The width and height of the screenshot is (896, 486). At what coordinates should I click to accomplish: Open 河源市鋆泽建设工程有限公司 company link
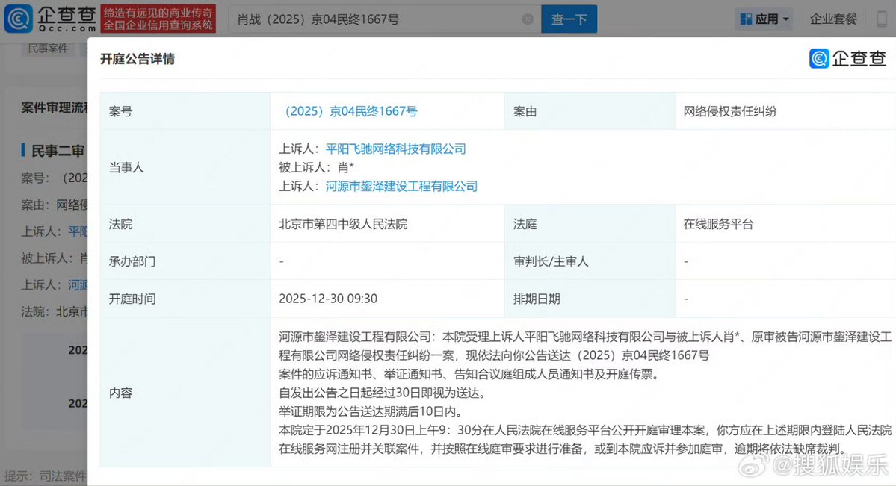coord(401,186)
